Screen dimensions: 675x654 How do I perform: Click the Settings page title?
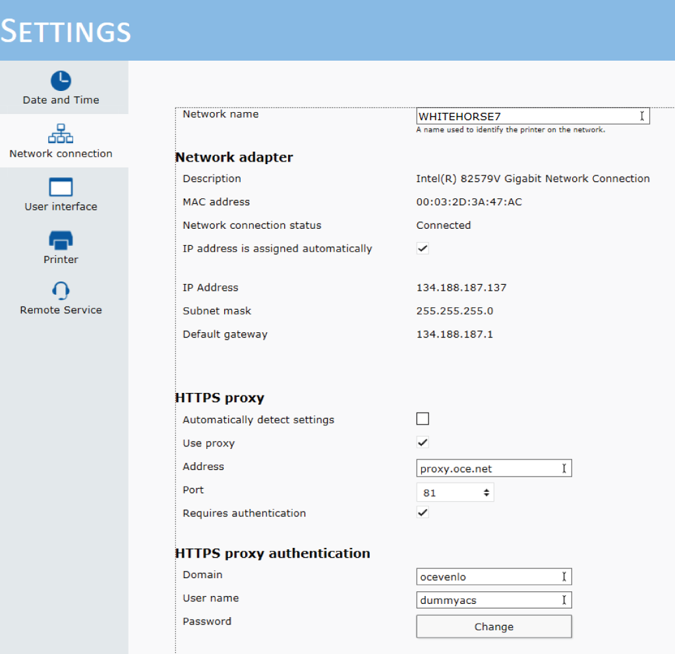coord(65,31)
